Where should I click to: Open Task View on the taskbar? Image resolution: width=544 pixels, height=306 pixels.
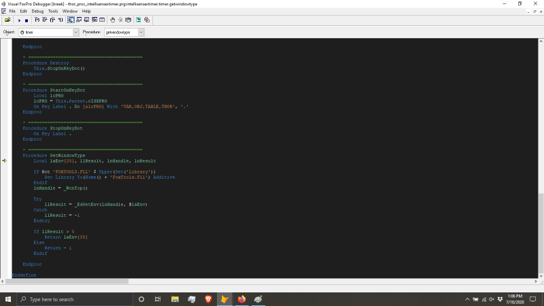click(x=158, y=299)
